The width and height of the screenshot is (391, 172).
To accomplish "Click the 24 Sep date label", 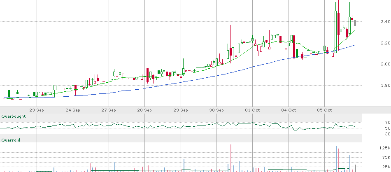I will click(73, 110).
